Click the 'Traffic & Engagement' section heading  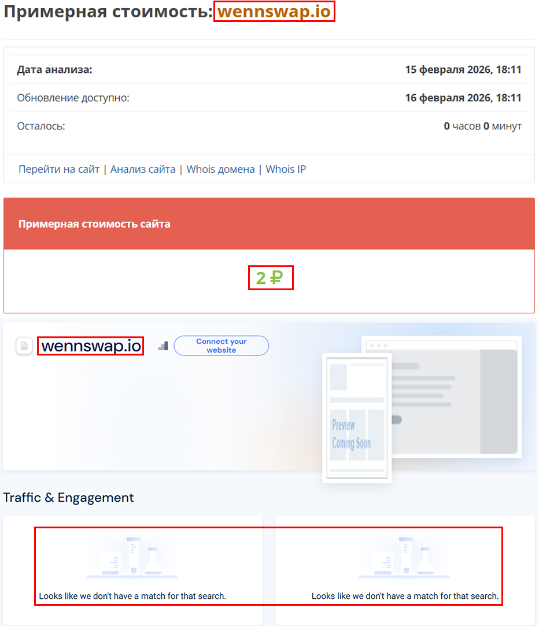click(69, 498)
